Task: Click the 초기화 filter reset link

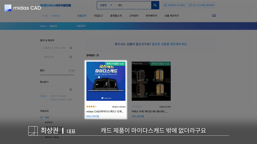Action: 72,70
